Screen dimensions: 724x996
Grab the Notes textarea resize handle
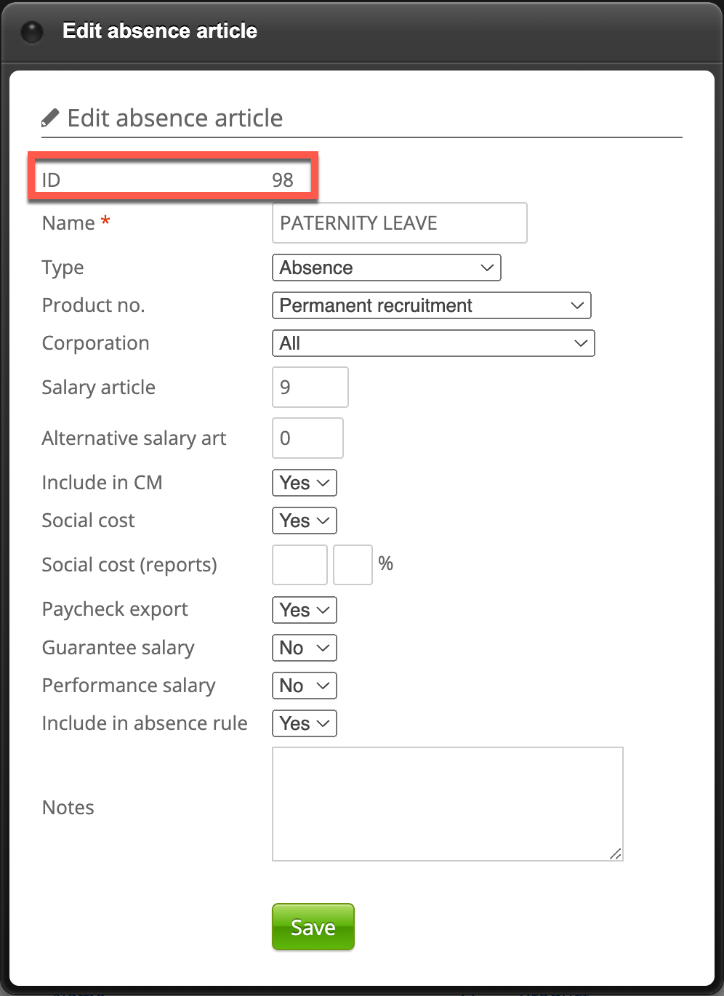[x=616, y=854]
